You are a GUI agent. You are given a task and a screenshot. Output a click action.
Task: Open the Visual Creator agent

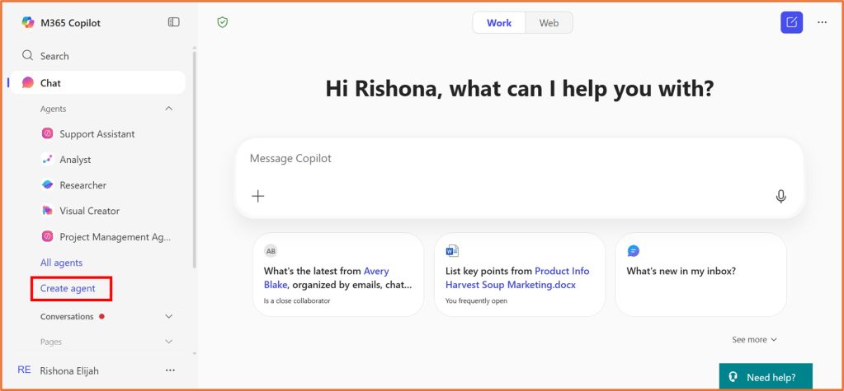(x=89, y=211)
